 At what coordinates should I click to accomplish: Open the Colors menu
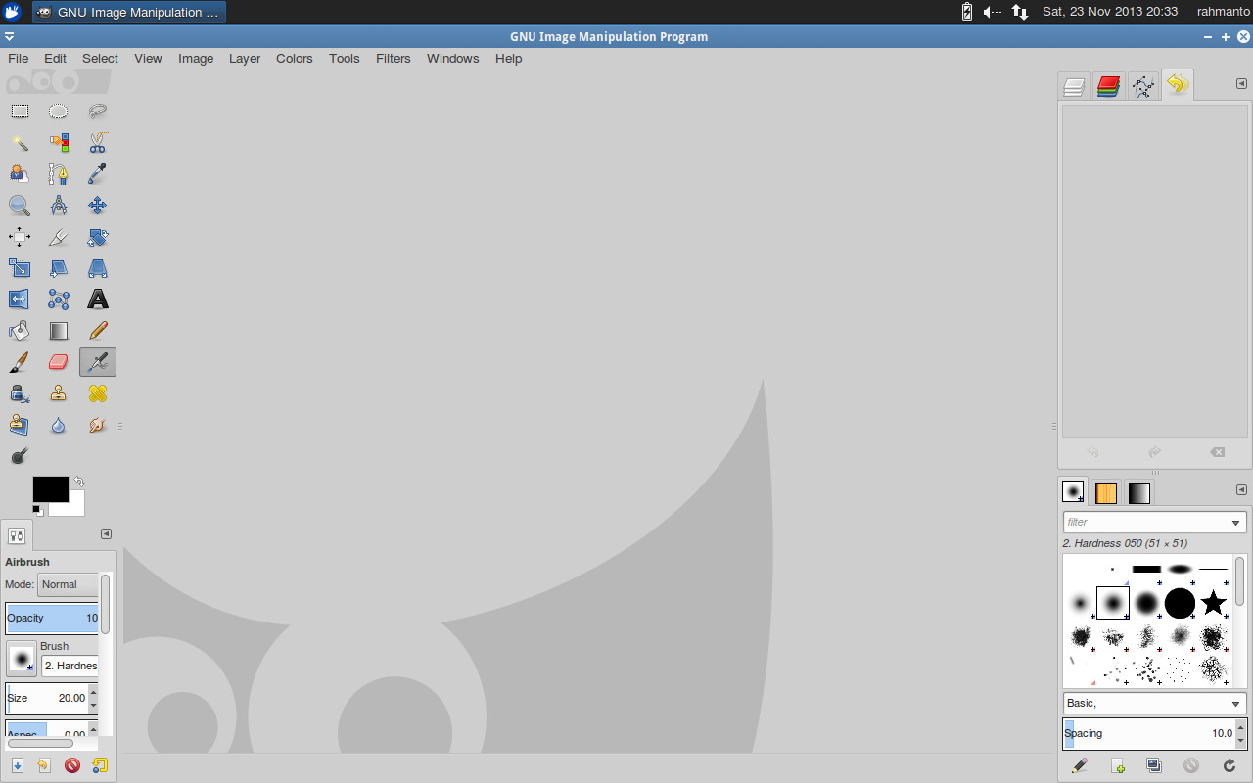[294, 58]
